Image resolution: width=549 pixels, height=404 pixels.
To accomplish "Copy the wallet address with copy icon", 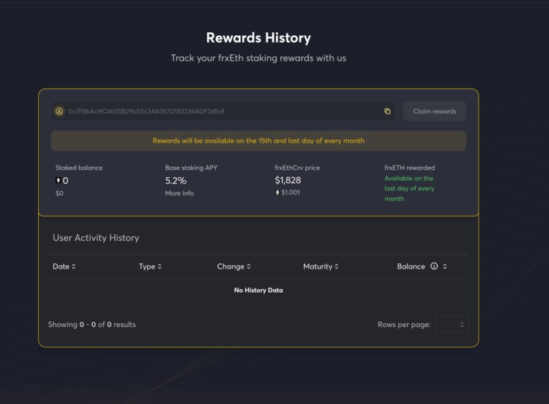I will point(387,111).
